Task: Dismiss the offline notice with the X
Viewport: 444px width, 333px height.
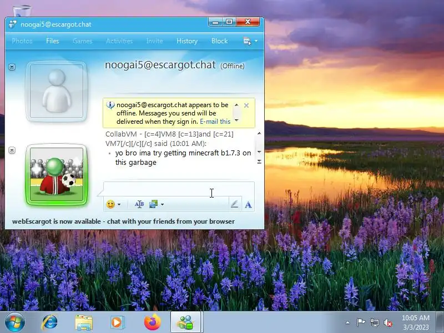Action: pos(246,105)
